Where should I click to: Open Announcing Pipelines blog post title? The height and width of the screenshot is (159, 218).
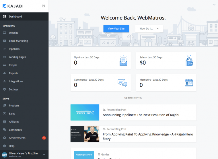pyautogui.click(x=141, y=115)
